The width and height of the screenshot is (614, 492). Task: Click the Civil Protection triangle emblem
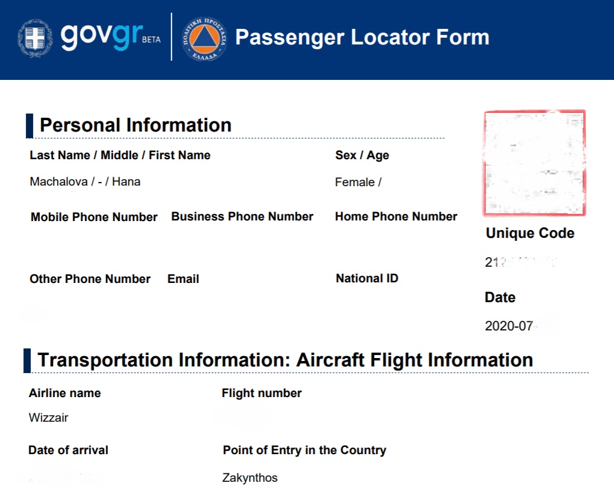pos(205,38)
